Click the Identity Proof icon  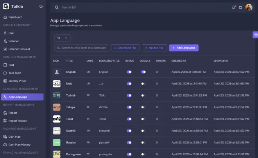(x=5, y=81)
